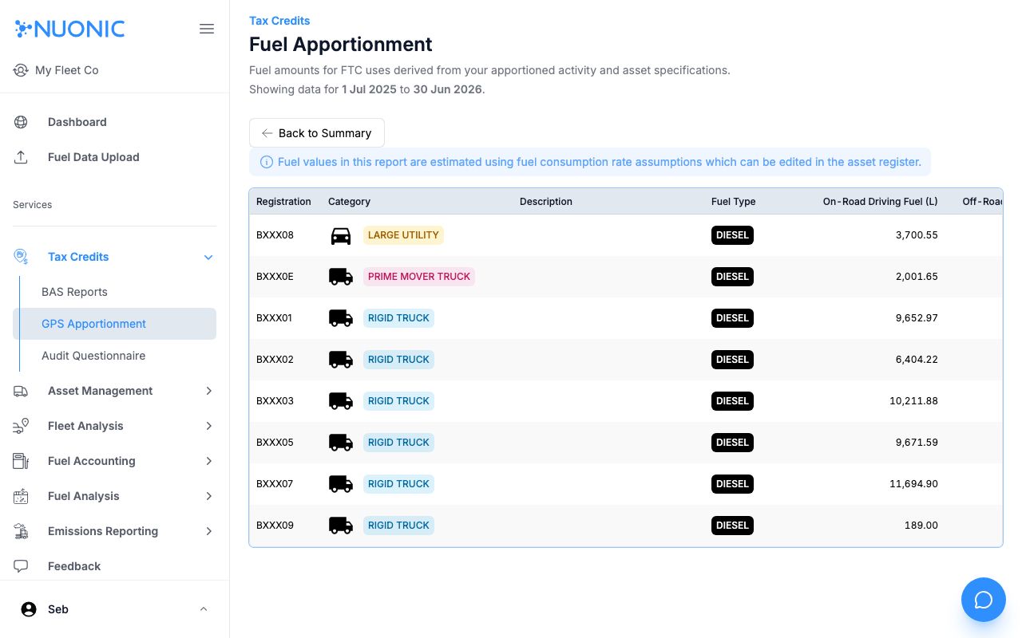Click the My Fleet Co label
Viewport: 1022px width, 638px height.
(x=67, y=70)
